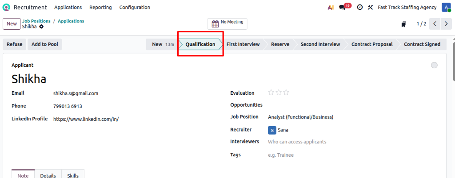Image resolution: width=455 pixels, height=178 pixels.
Task: Toggle the kanban state circle on the applicant card
Action: click(x=434, y=66)
